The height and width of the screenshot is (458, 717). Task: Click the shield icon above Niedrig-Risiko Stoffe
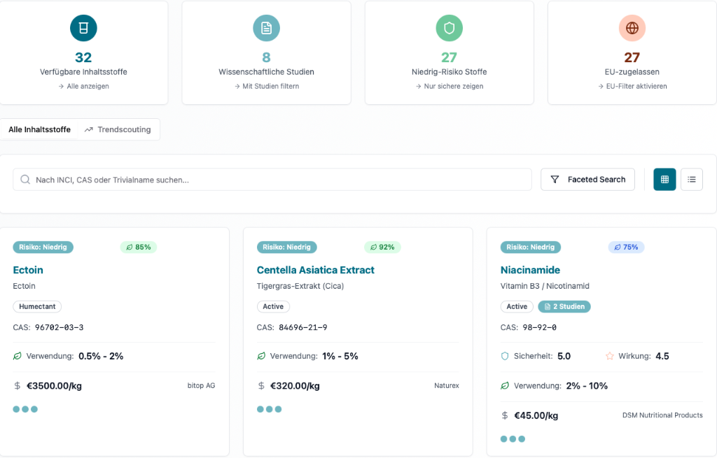(449, 28)
